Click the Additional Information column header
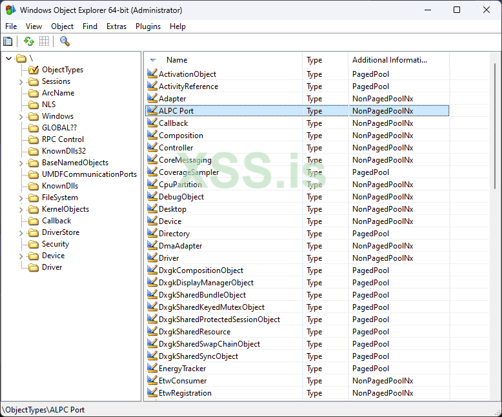This screenshot has height=417, width=502. 389,60
